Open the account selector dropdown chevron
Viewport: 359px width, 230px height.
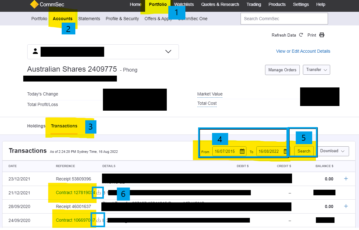[x=168, y=51]
